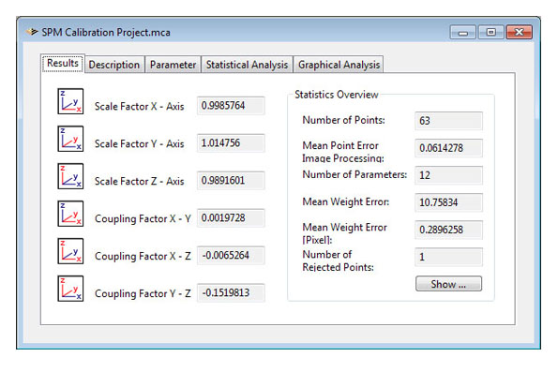
Task: Click the application icon in the title bar
Action: pyautogui.click(x=32, y=32)
